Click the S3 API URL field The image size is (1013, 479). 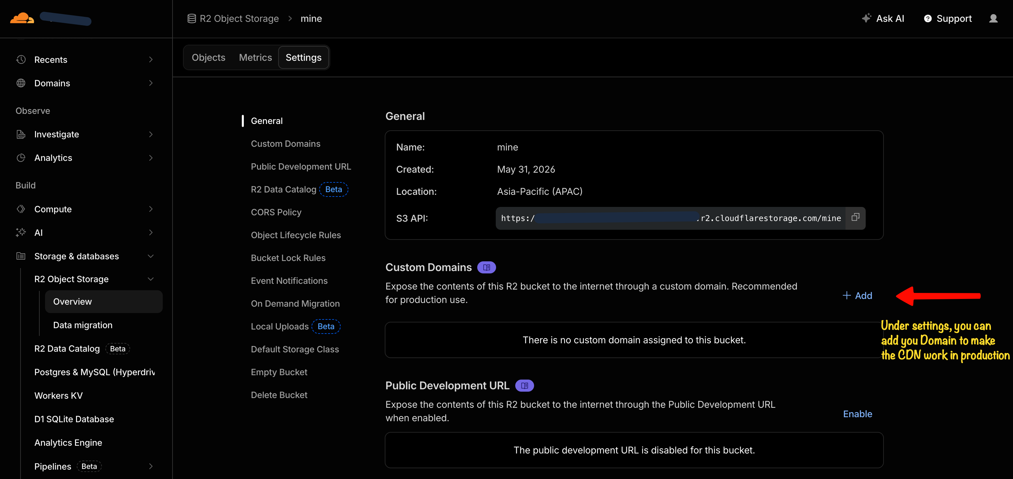tap(671, 218)
